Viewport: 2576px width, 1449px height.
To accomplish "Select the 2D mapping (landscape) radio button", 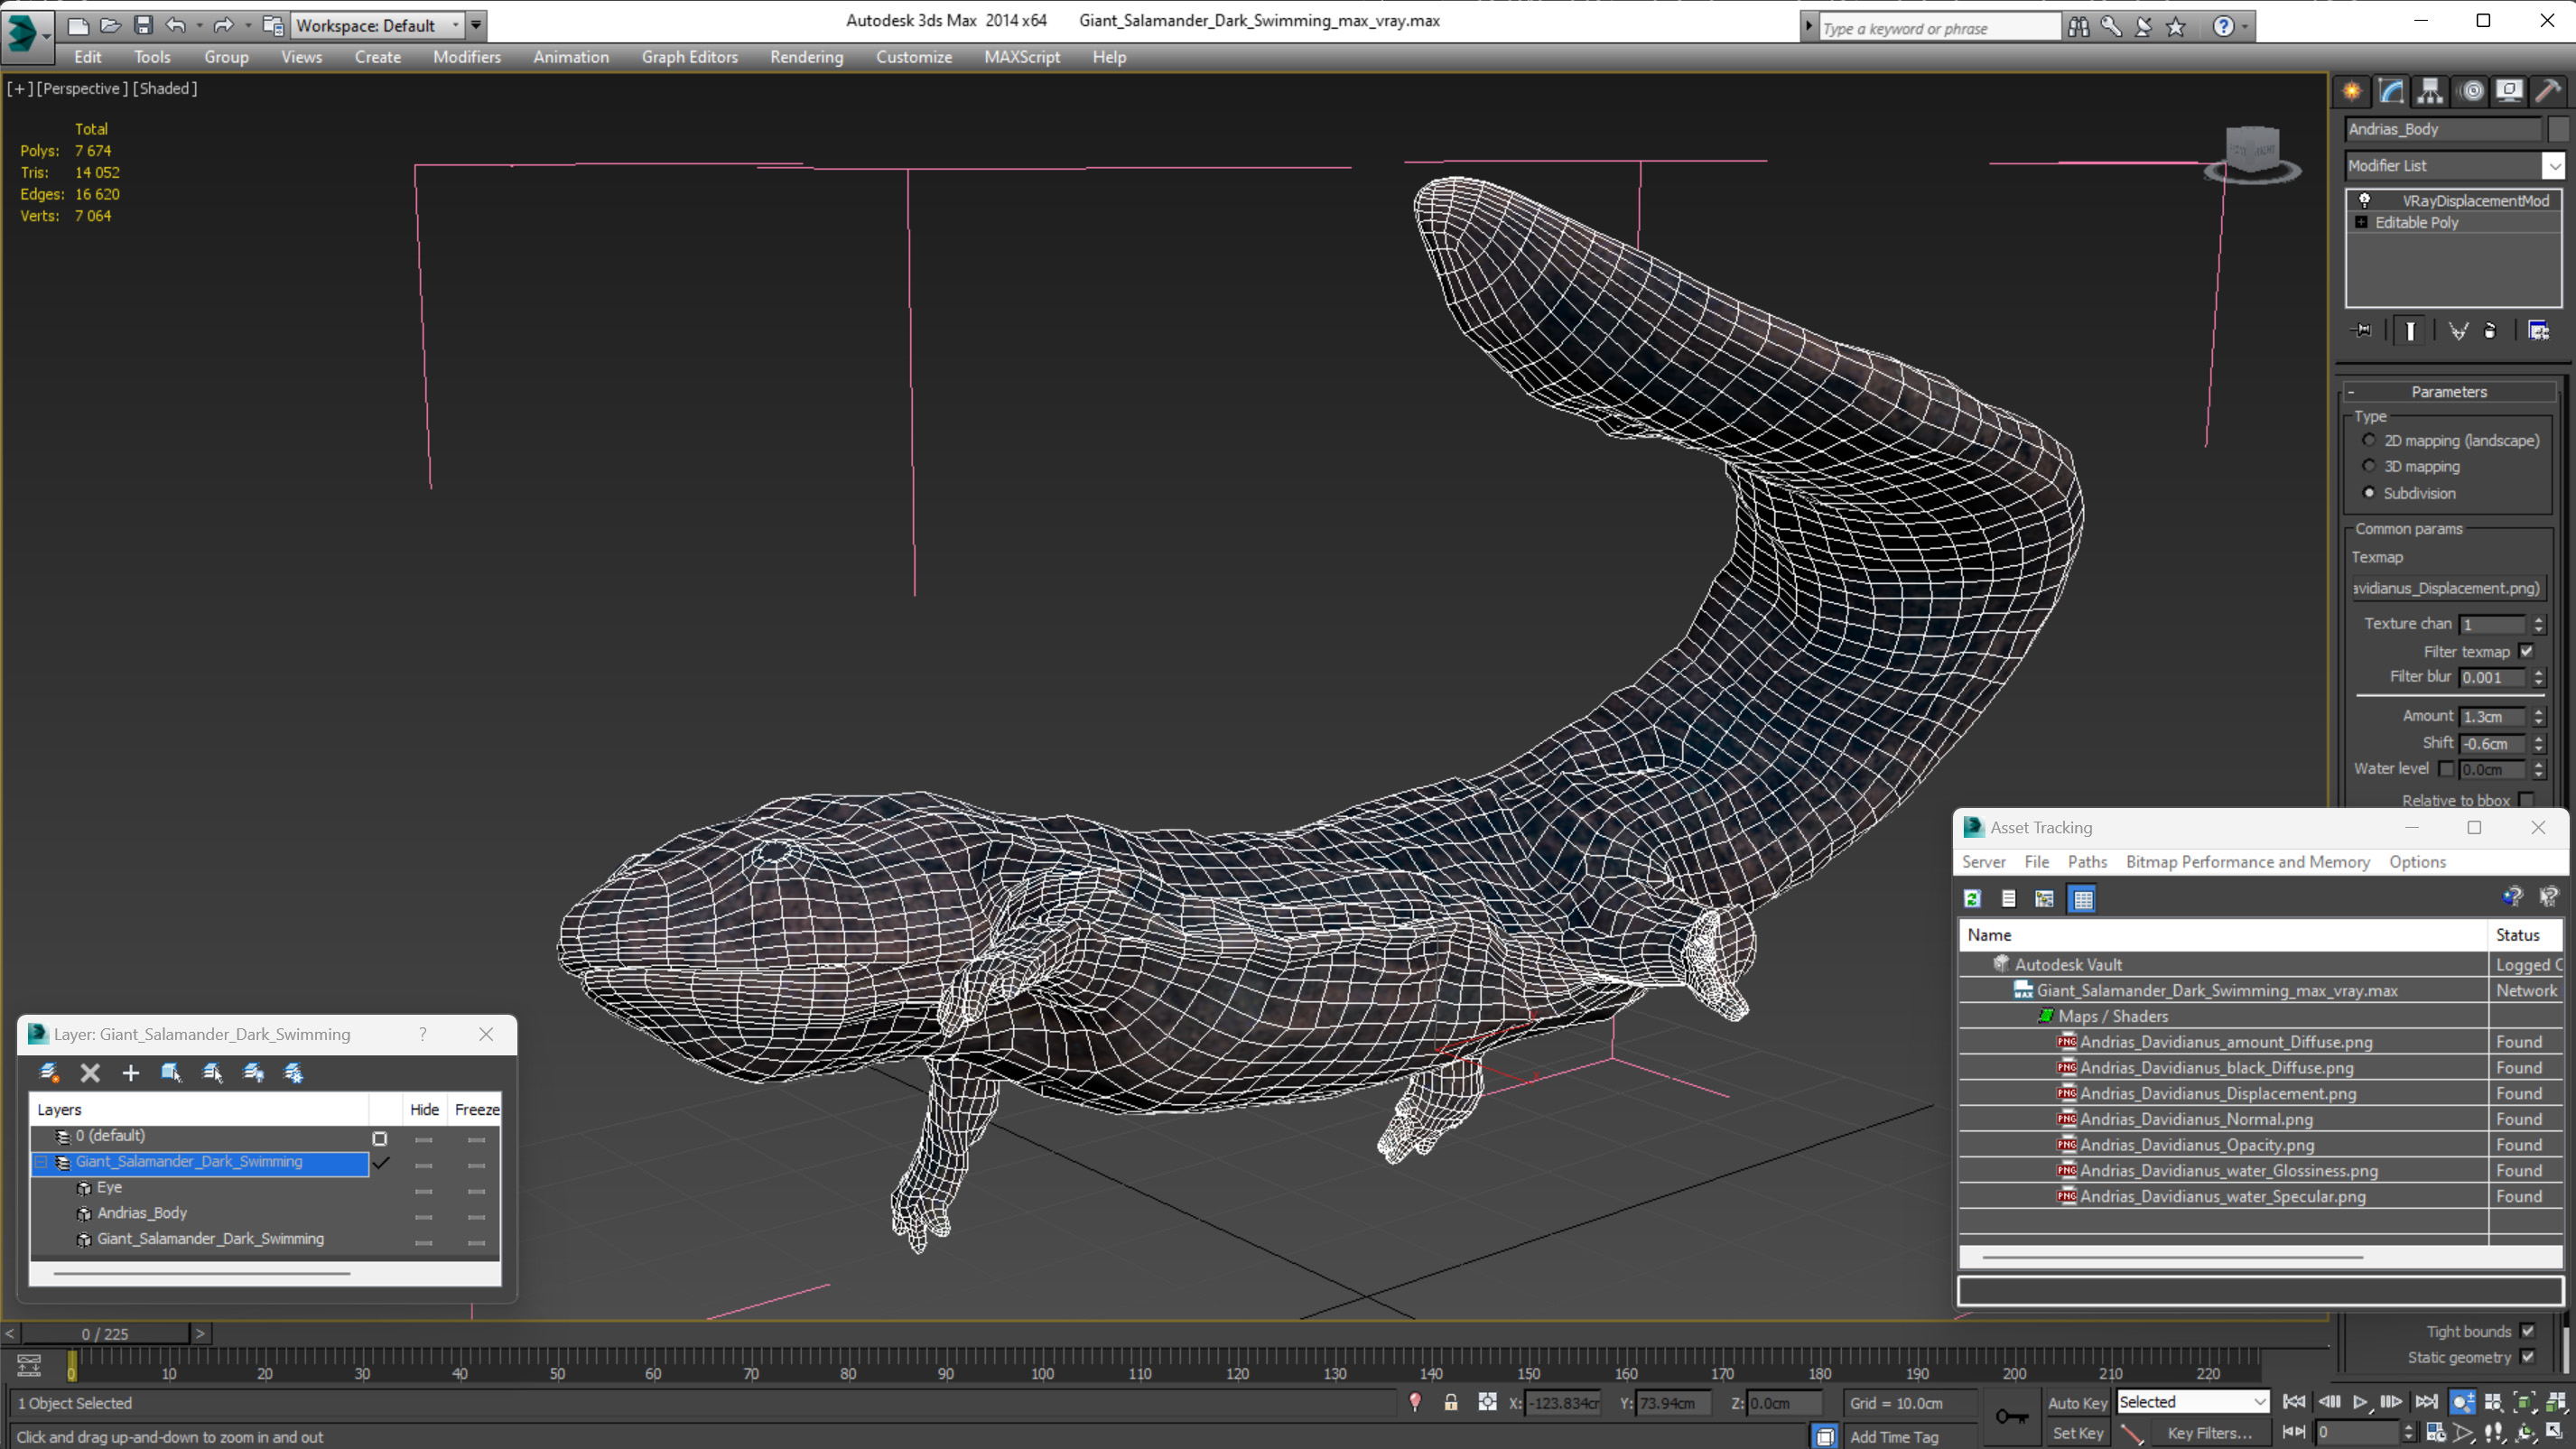I will click(2369, 440).
